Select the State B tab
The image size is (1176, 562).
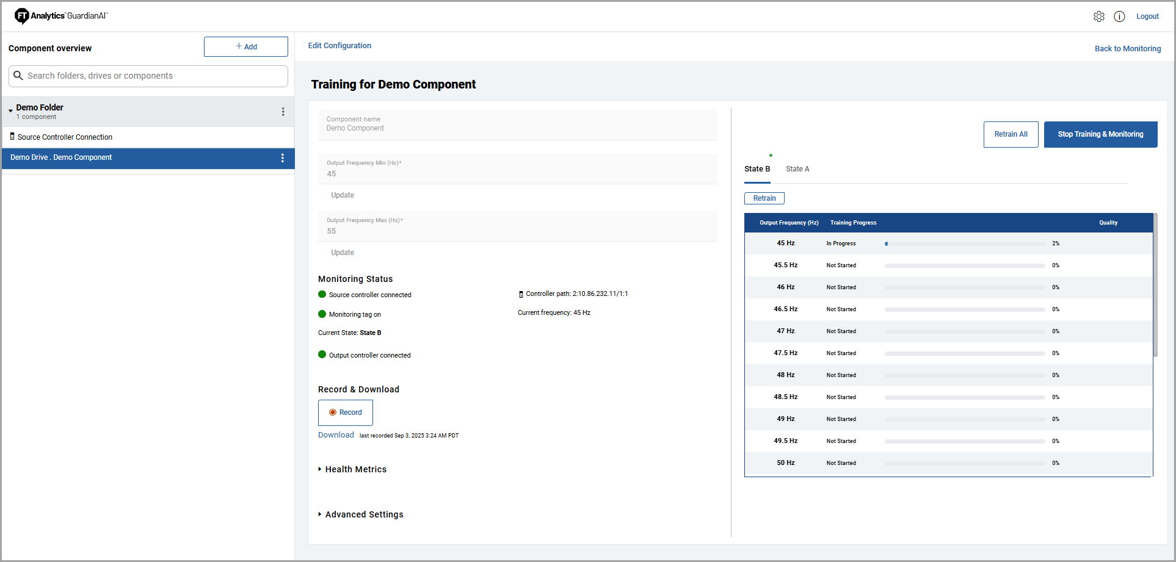pyautogui.click(x=757, y=169)
